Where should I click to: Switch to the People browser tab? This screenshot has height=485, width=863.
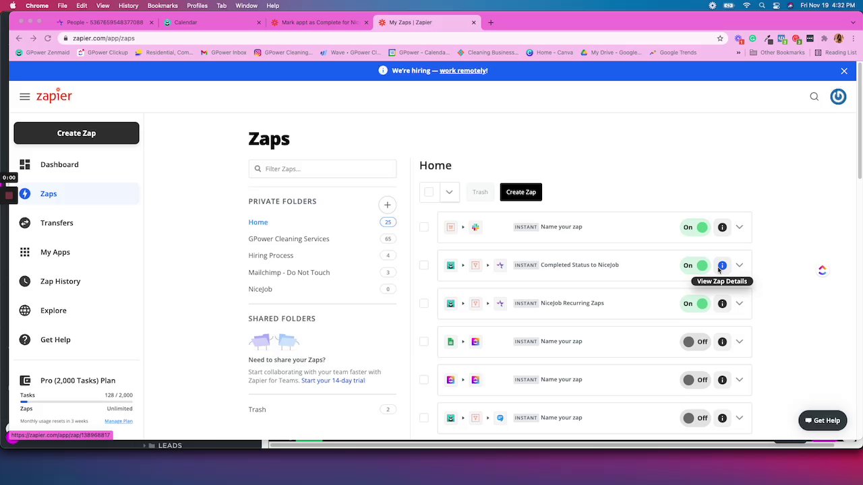[105, 22]
